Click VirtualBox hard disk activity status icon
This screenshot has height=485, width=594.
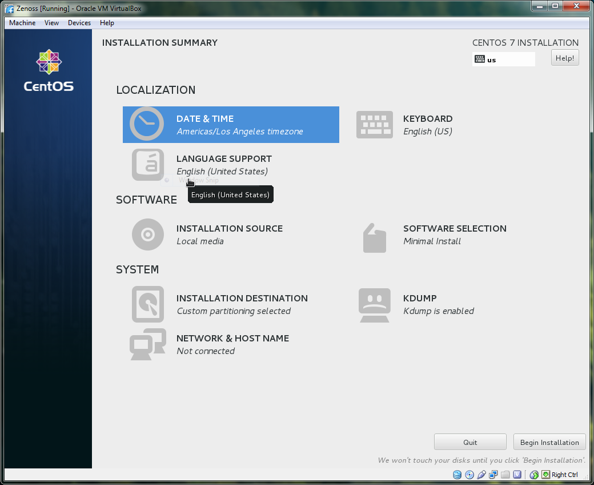pos(457,475)
